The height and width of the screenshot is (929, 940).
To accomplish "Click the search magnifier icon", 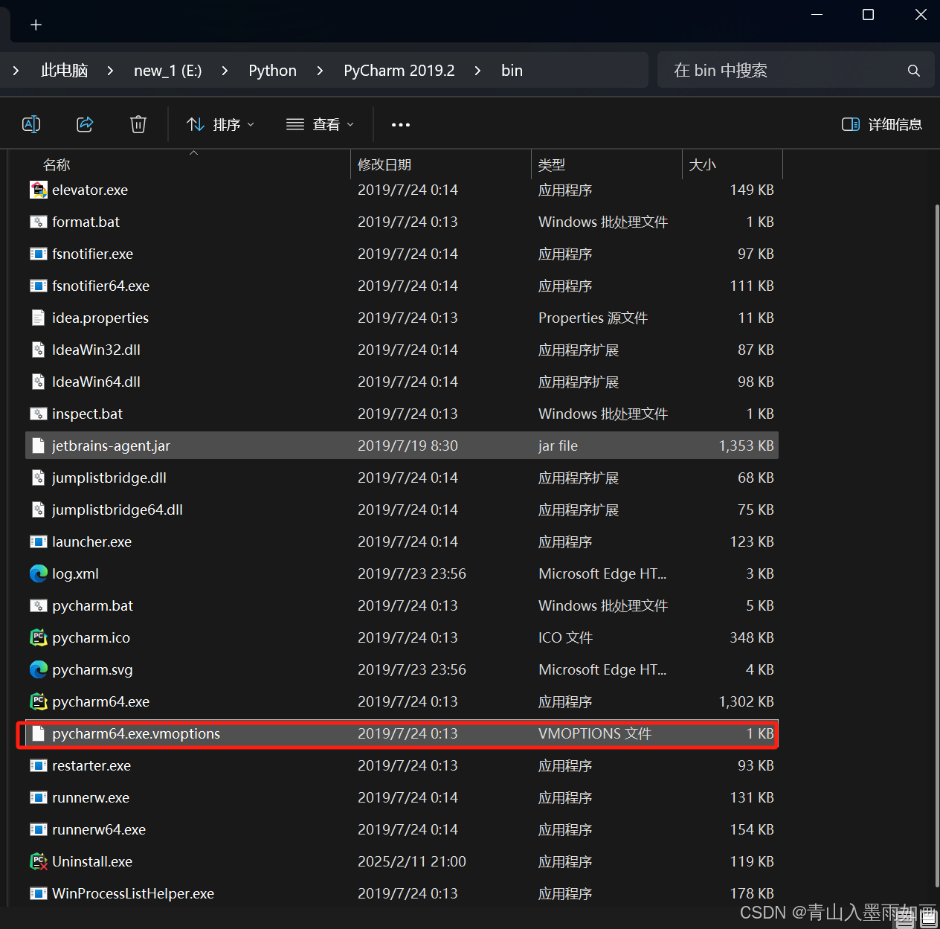I will pyautogui.click(x=914, y=71).
